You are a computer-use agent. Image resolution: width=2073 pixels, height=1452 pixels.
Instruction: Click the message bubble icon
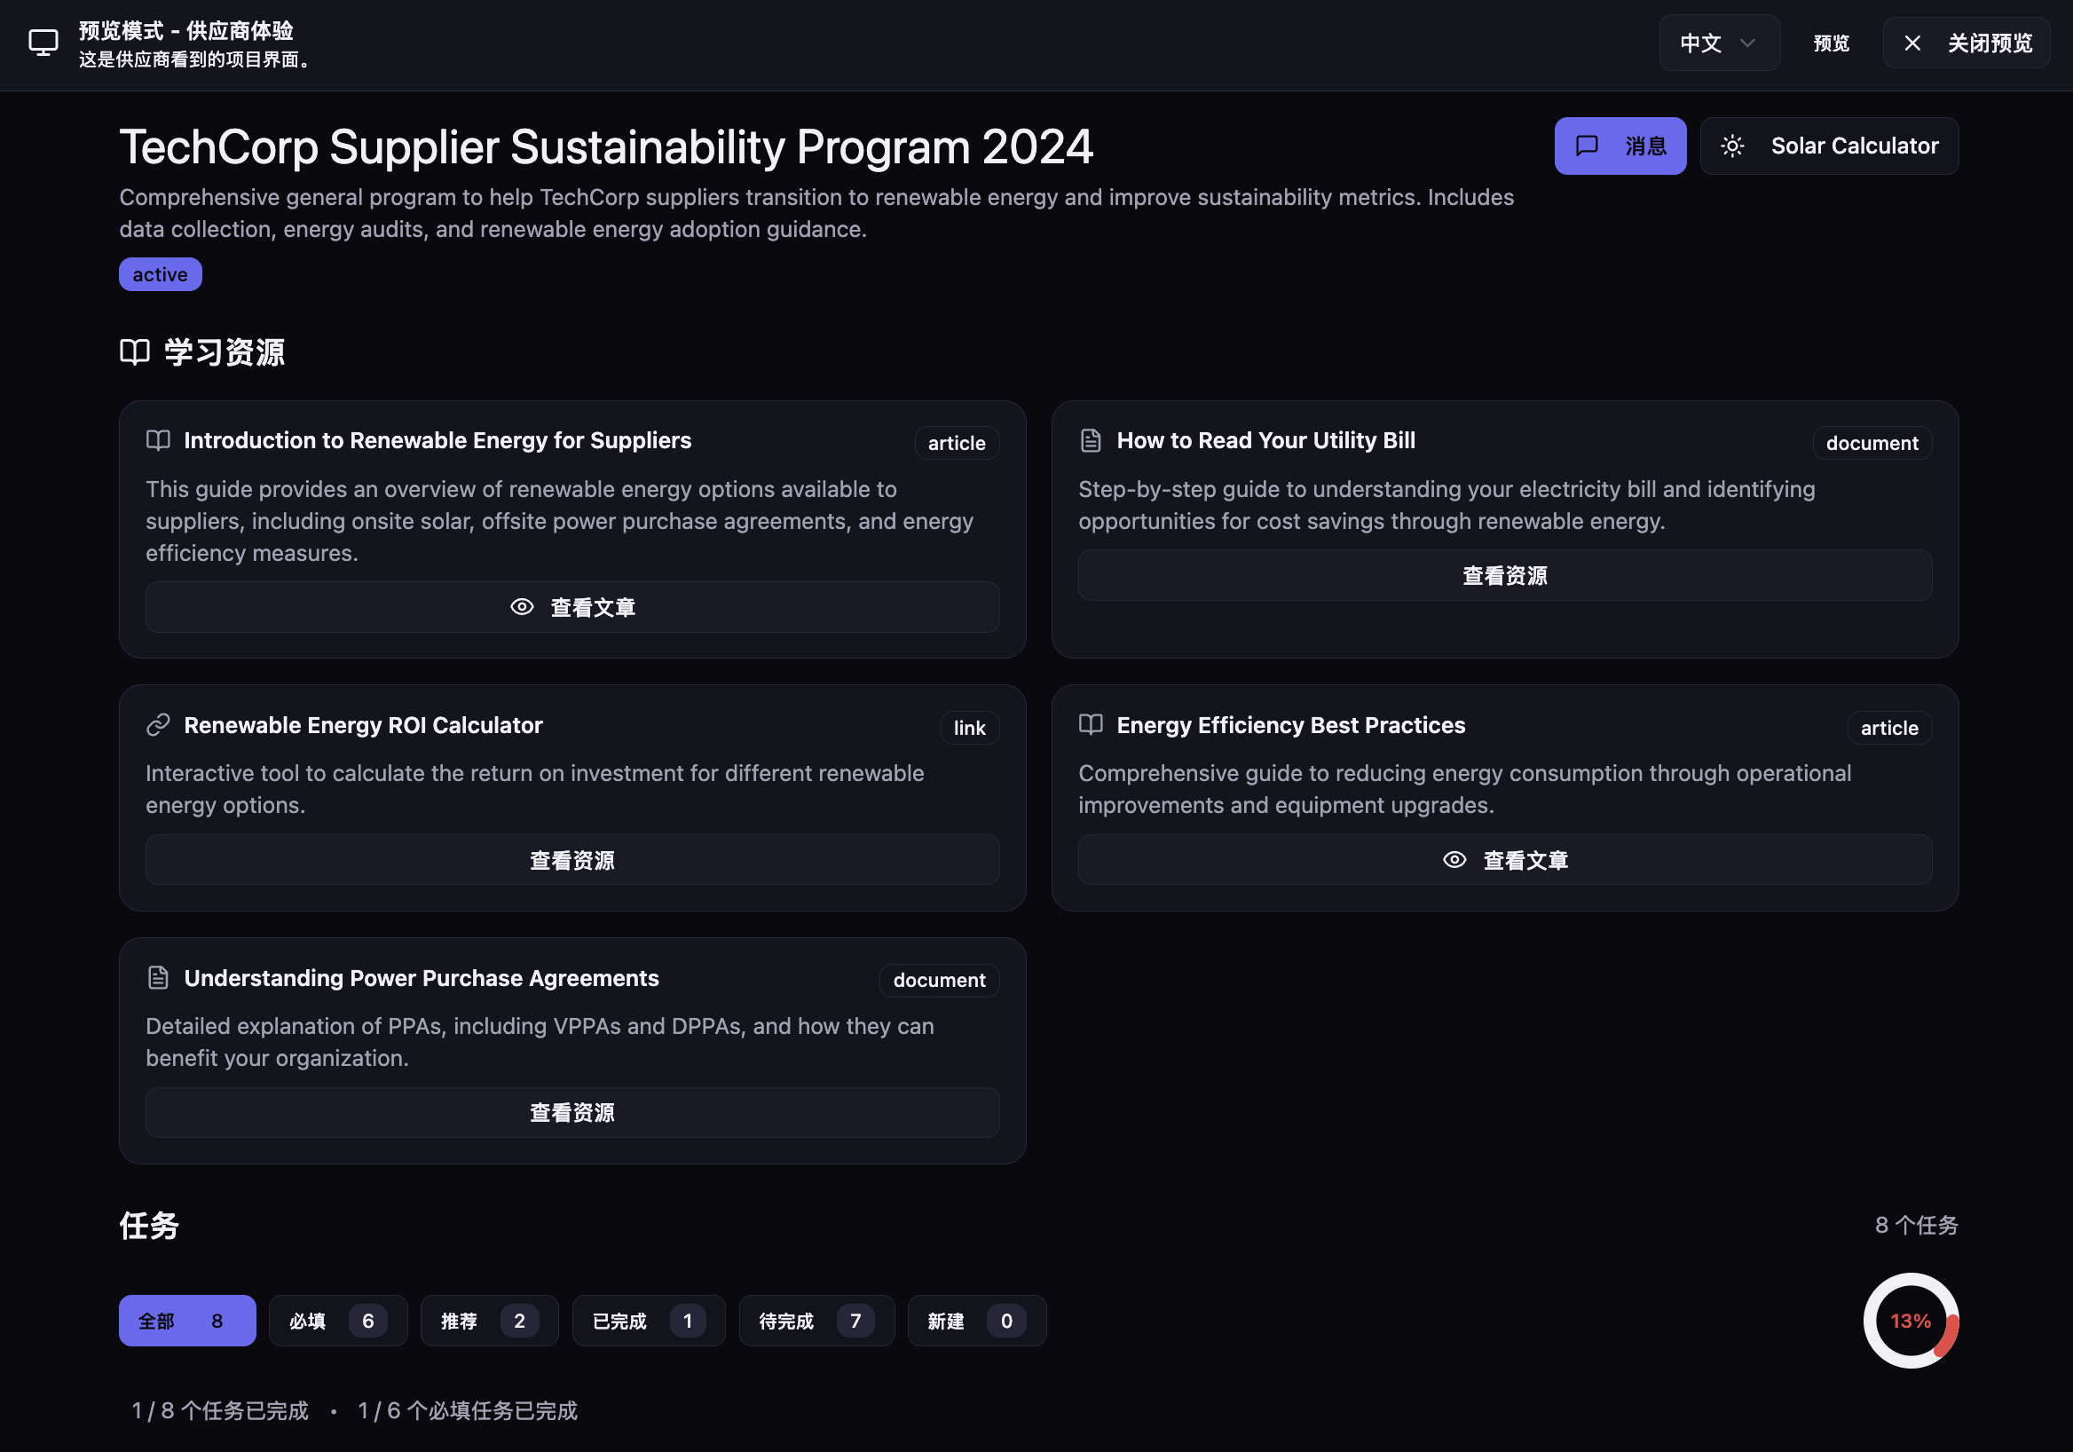click(x=1587, y=146)
